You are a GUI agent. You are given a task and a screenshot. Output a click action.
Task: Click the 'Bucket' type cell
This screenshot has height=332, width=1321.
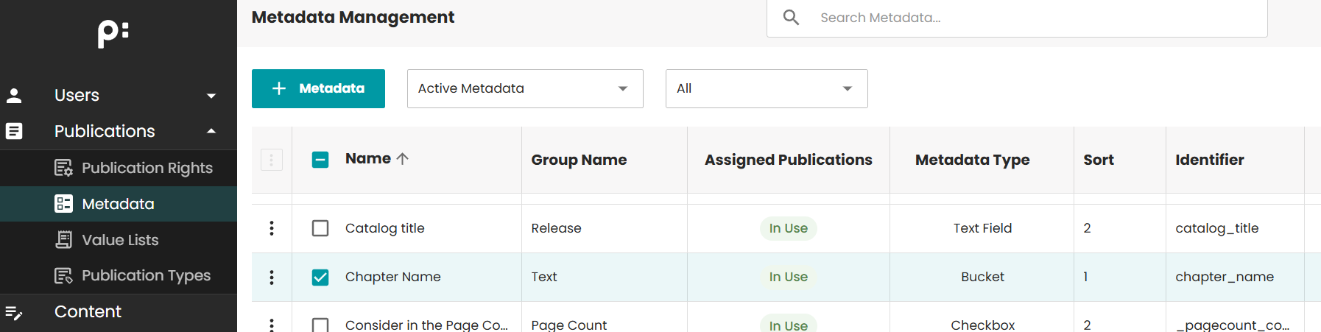(982, 277)
